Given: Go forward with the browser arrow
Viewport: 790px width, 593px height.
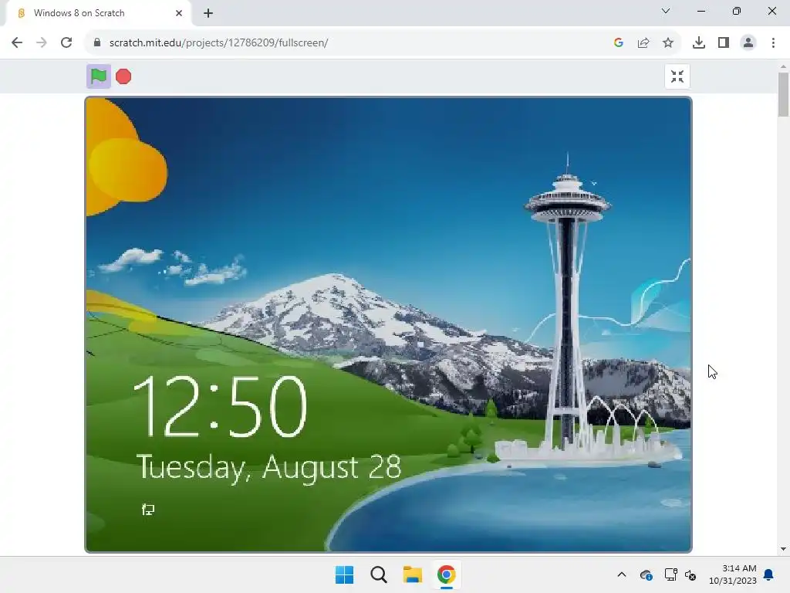Looking at the screenshot, I should click(42, 43).
